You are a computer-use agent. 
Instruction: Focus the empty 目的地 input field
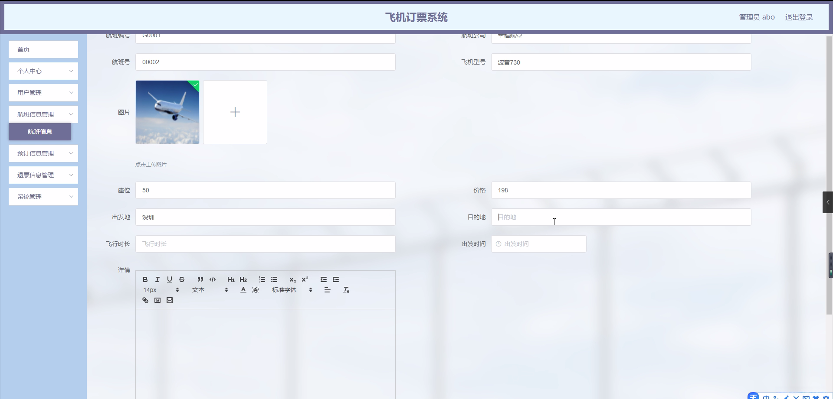(621, 217)
